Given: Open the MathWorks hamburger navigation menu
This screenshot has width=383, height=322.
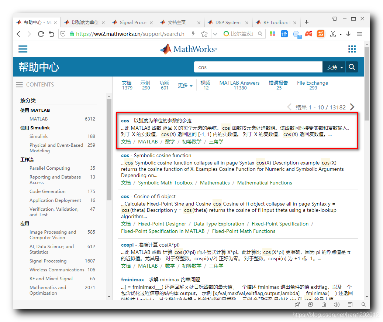Looking at the screenshot, I should click(23, 49).
